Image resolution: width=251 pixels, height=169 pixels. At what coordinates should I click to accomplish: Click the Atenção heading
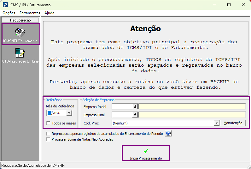point(145,29)
